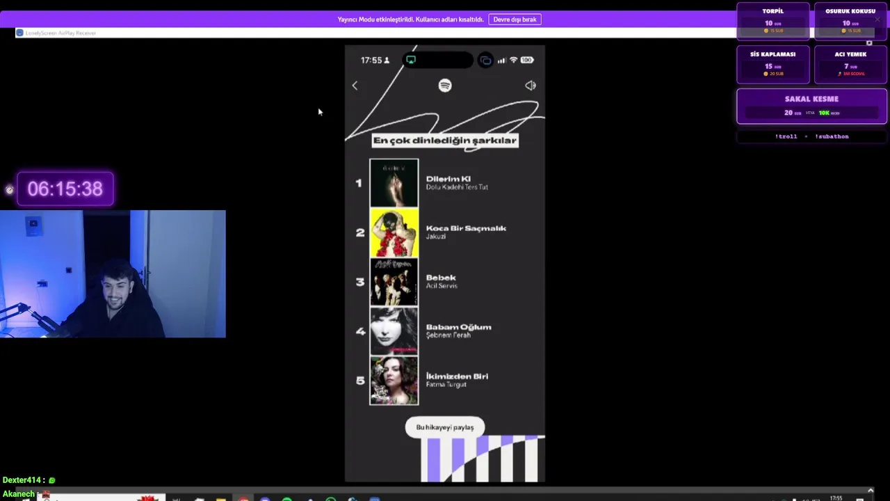
Task: Show hidden tray icons arrow in taskbar
Action: (x=870, y=491)
